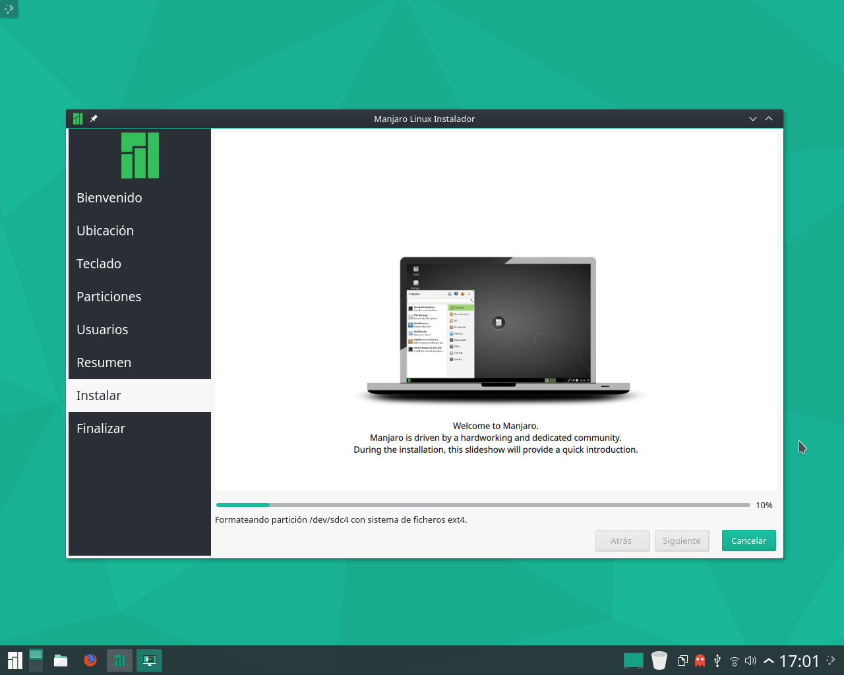Minimize the installer using the down chevron
This screenshot has height=675, width=844.
pyautogui.click(x=753, y=119)
